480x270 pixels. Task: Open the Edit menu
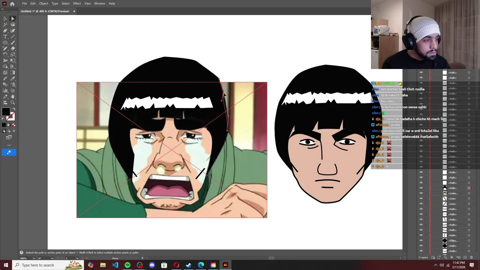(x=33, y=3)
